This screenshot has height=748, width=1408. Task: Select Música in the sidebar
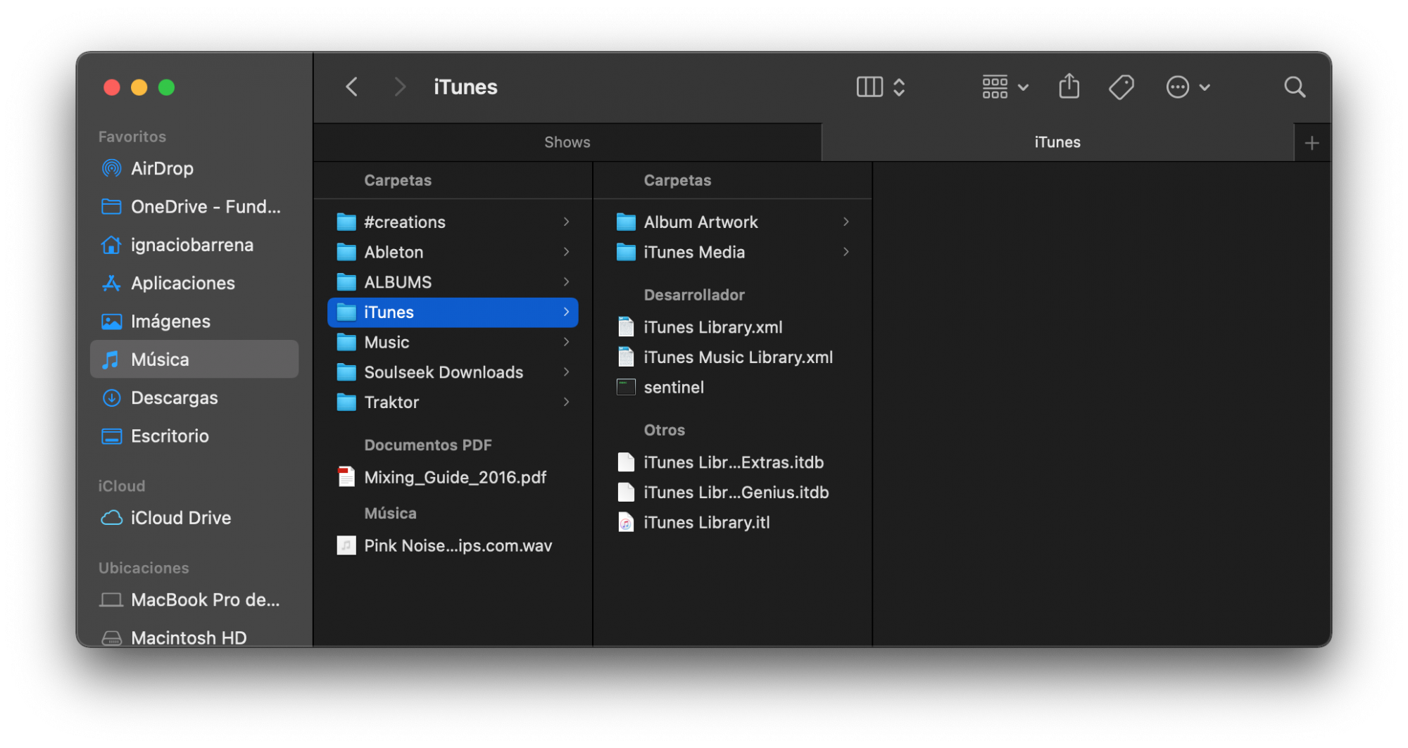click(194, 360)
